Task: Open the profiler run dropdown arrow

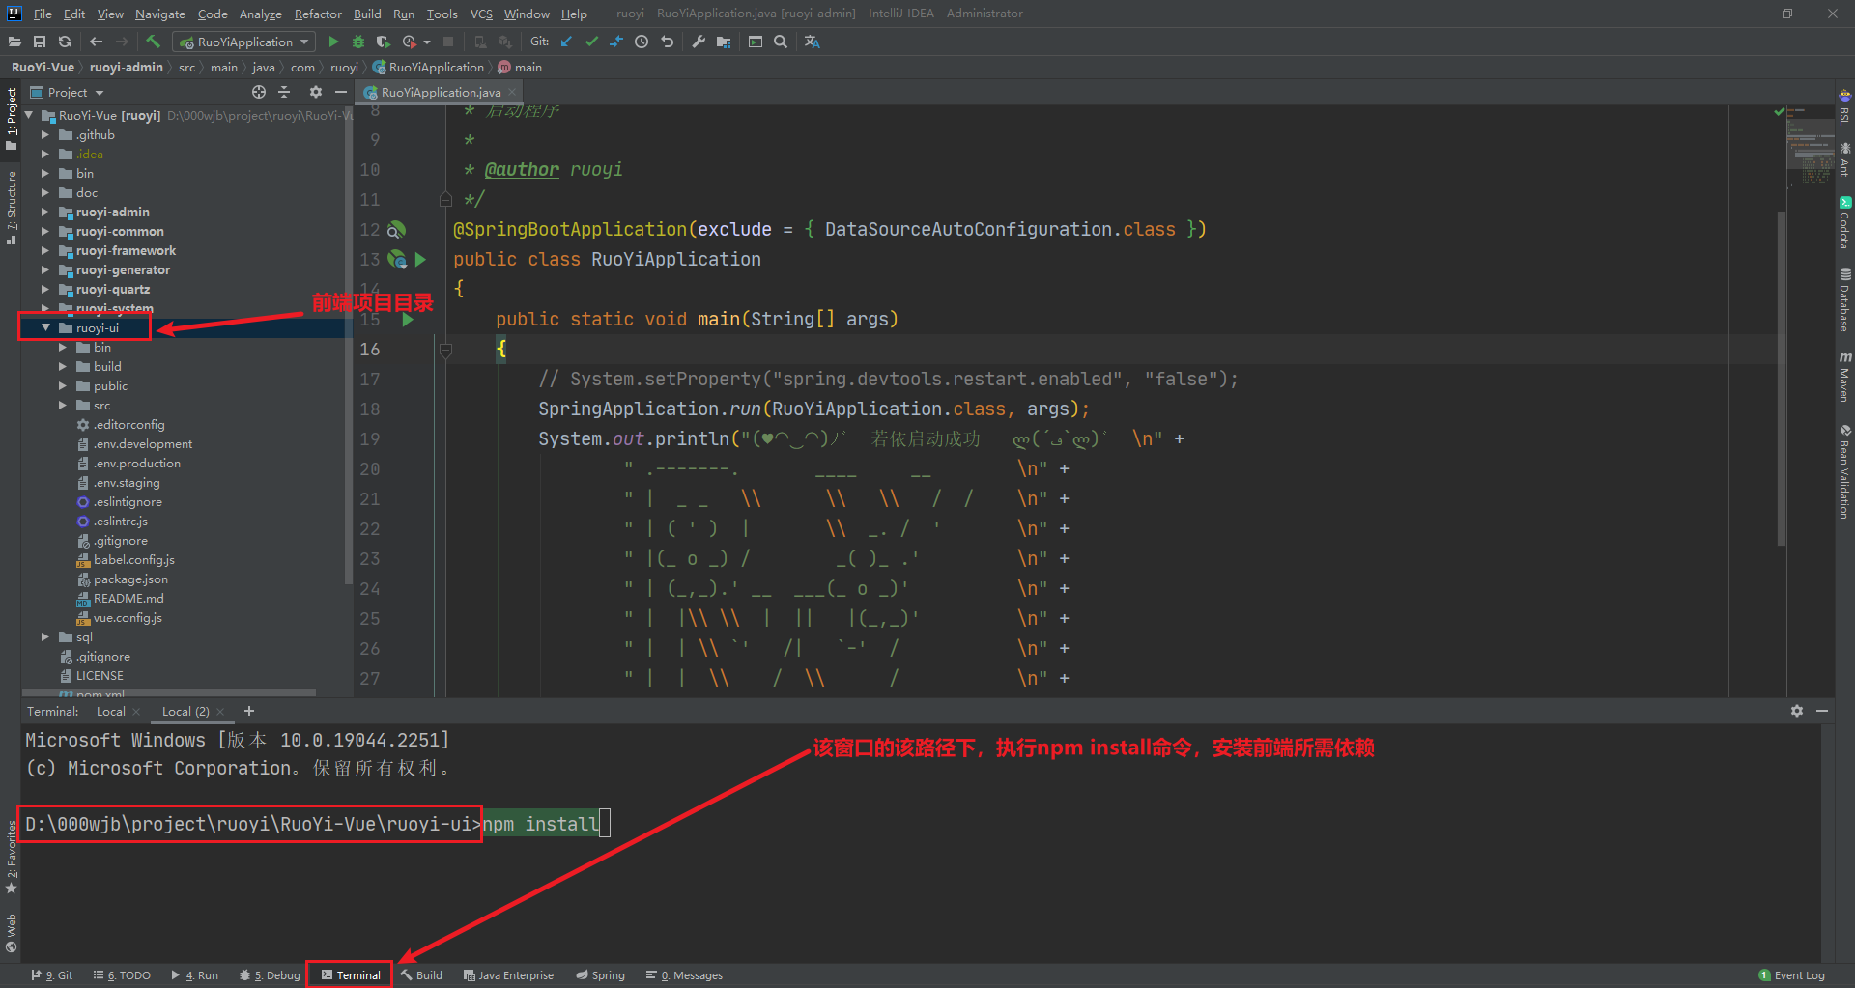Action: 427,42
